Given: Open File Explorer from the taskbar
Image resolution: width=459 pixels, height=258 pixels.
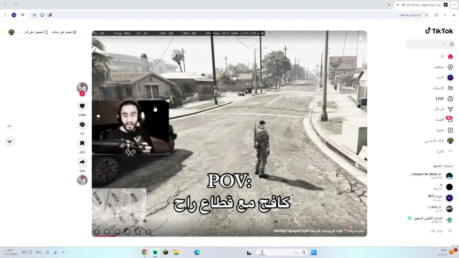Looking at the screenshot, I should [x=176, y=253].
